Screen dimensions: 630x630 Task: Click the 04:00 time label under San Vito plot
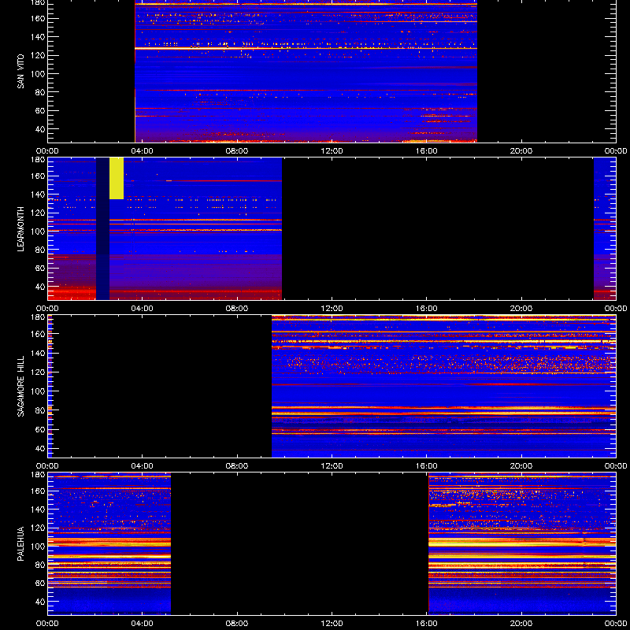pos(143,151)
